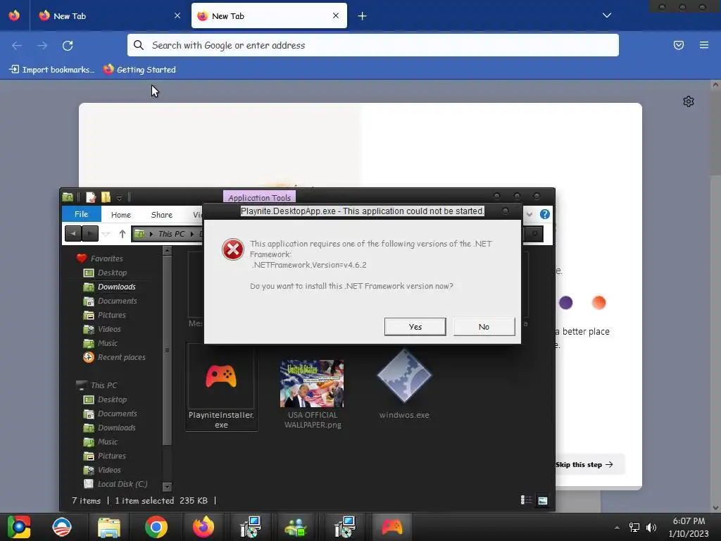This screenshot has width=721, height=541.
Task: Open recent locations dropdown arrow
Action: 106,234
